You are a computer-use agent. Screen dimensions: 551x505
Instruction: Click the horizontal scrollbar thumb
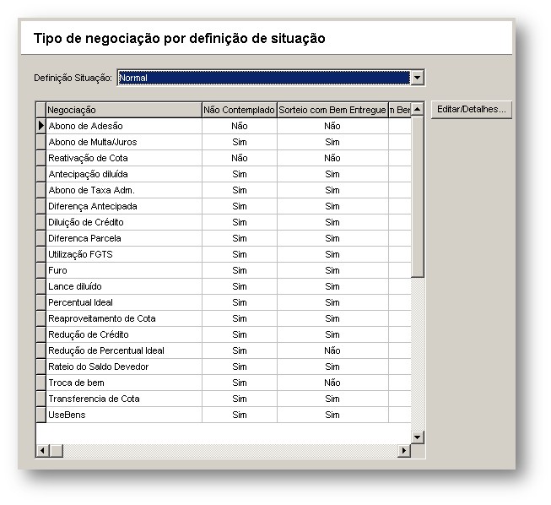[57, 450]
